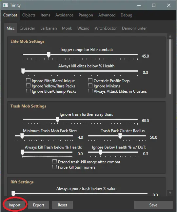Viewport: 177px width, 212px height.
Task: Click the scrollbar up arrow
Action: click(x=170, y=36)
